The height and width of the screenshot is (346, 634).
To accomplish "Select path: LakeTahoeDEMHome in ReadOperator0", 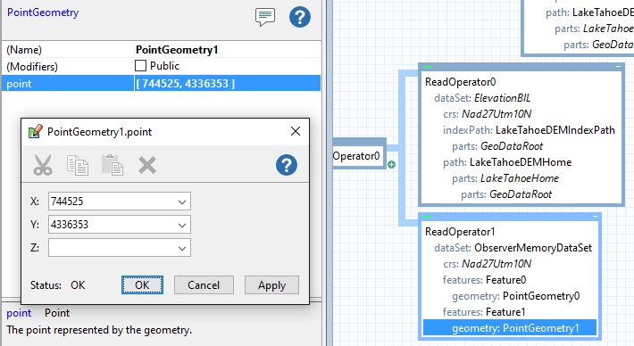I will click(x=507, y=162).
